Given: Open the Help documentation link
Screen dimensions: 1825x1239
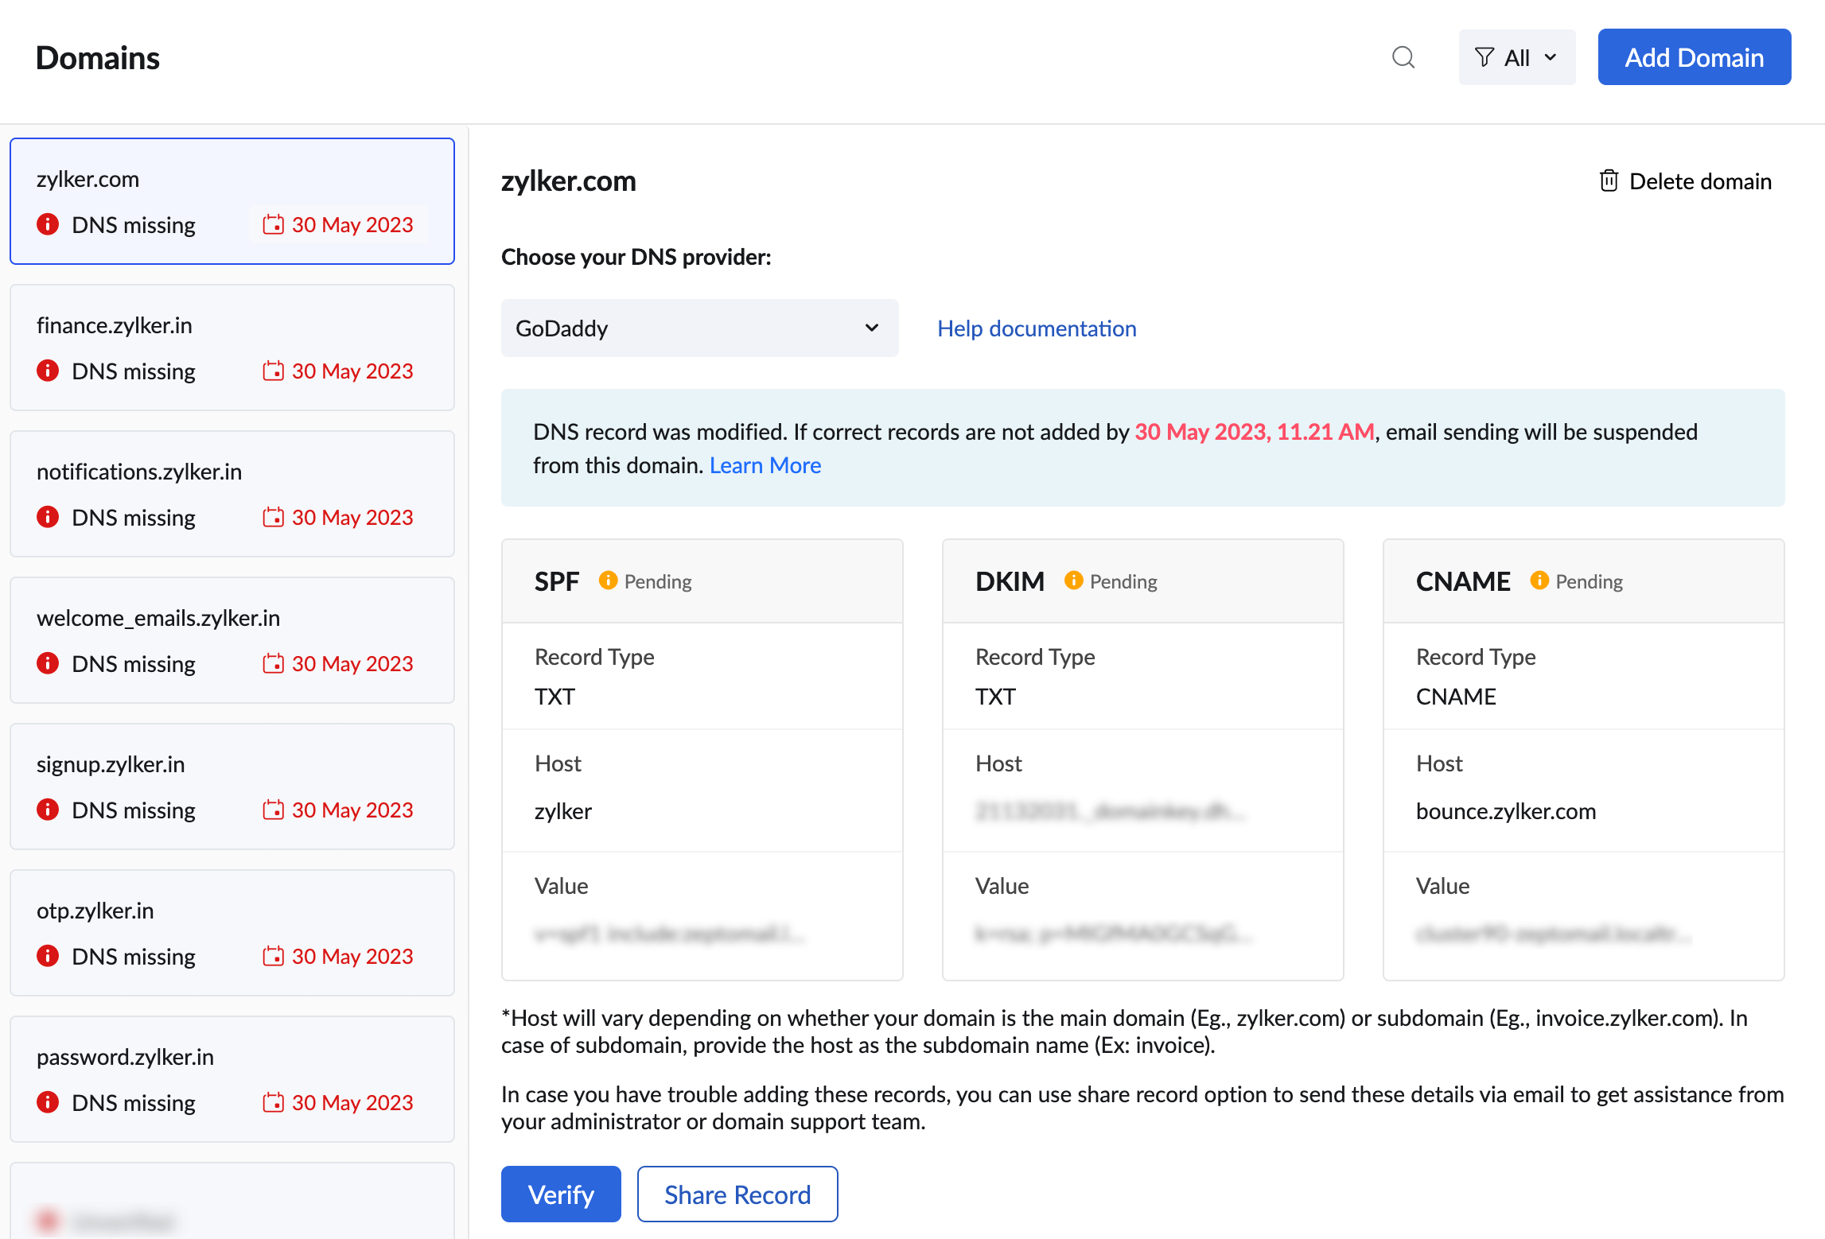Looking at the screenshot, I should tap(1036, 328).
